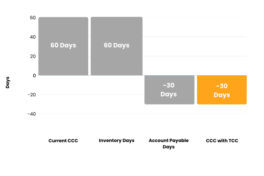Click the 40 tick on the axis
264x176 pixels.
33,37
